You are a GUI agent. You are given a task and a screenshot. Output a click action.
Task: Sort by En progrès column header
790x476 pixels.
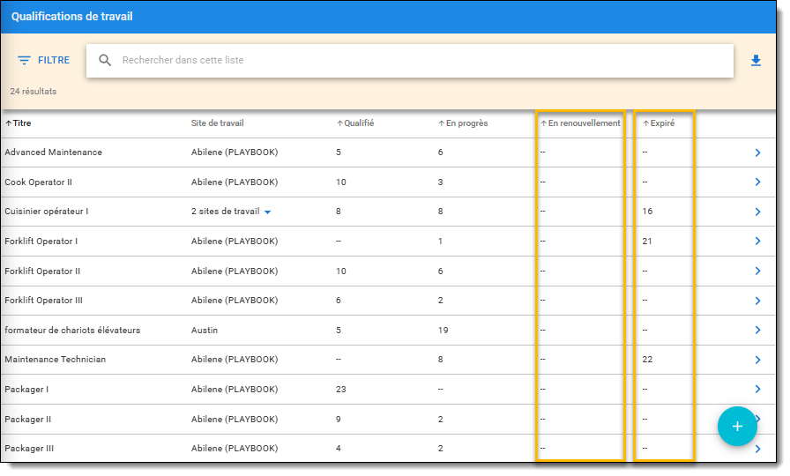point(463,123)
